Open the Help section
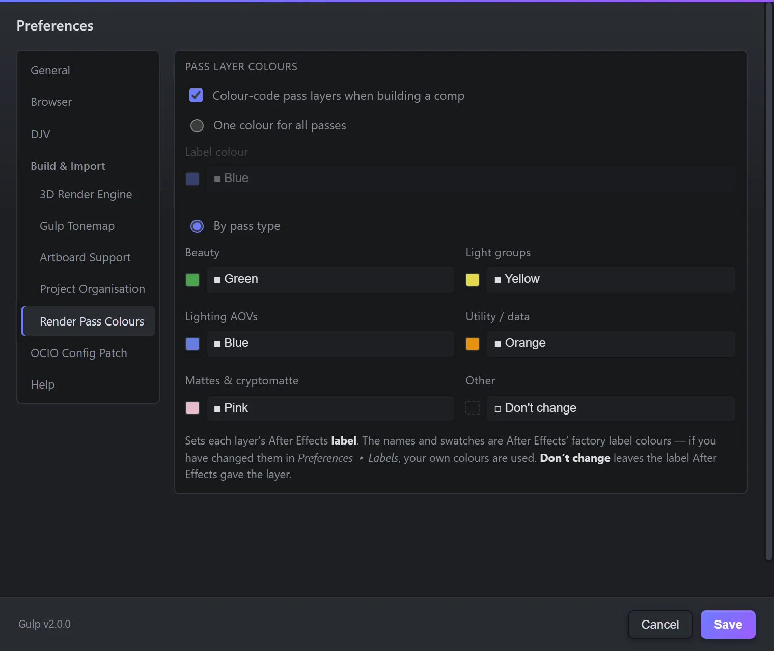The image size is (774, 651). [x=88, y=384]
